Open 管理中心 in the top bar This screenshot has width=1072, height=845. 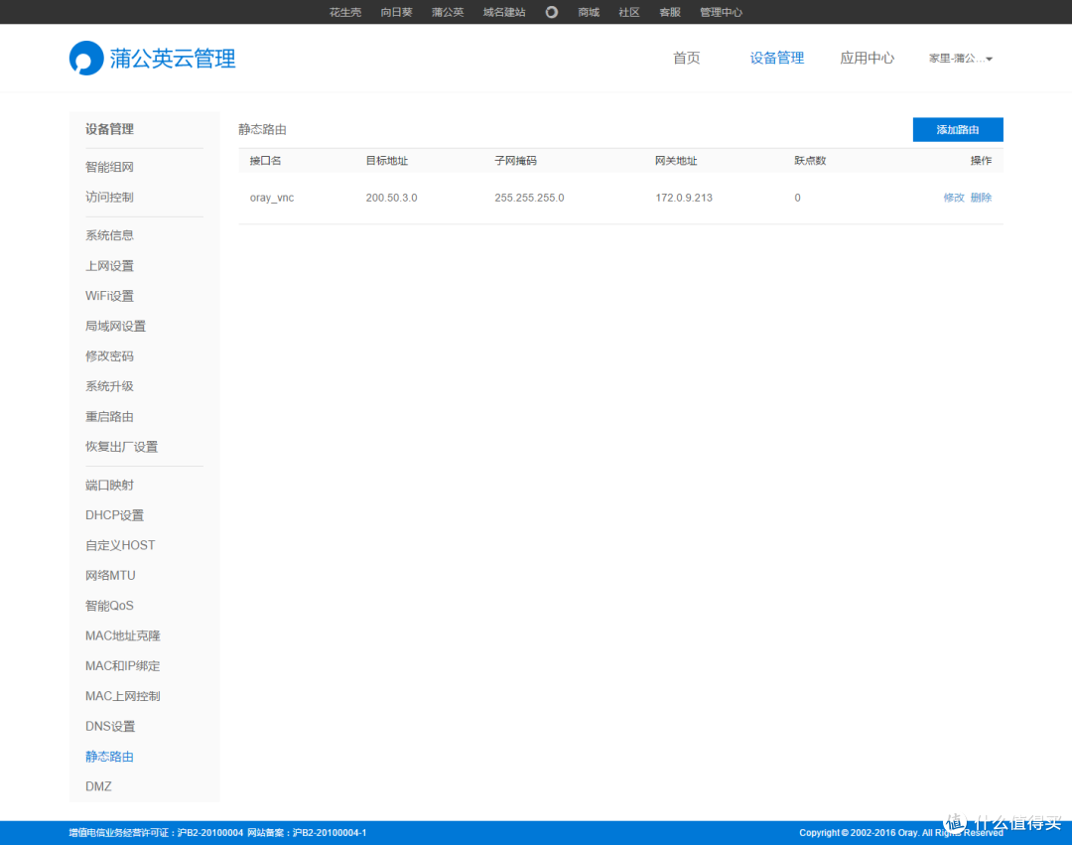pos(721,12)
